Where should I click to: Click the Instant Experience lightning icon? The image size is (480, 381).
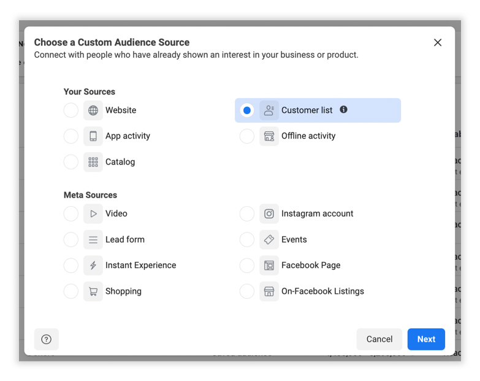[93, 265]
